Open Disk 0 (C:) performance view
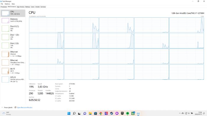 click(13, 28)
